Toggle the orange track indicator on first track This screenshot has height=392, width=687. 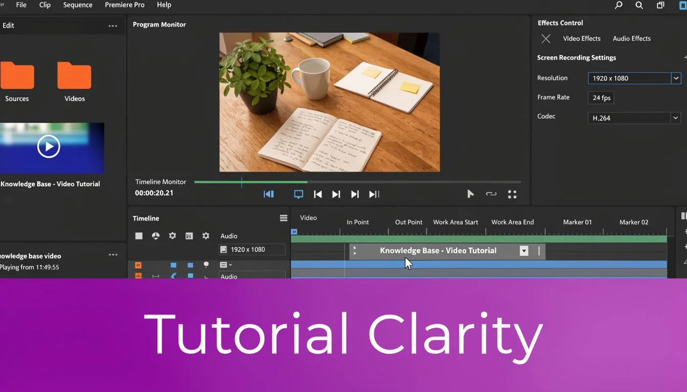pyautogui.click(x=138, y=265)
